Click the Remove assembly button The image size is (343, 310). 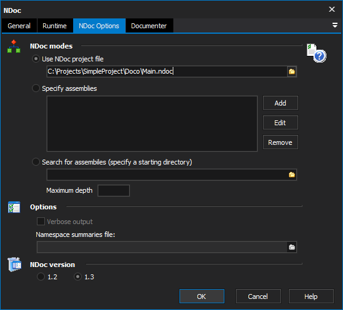[280, 142]
